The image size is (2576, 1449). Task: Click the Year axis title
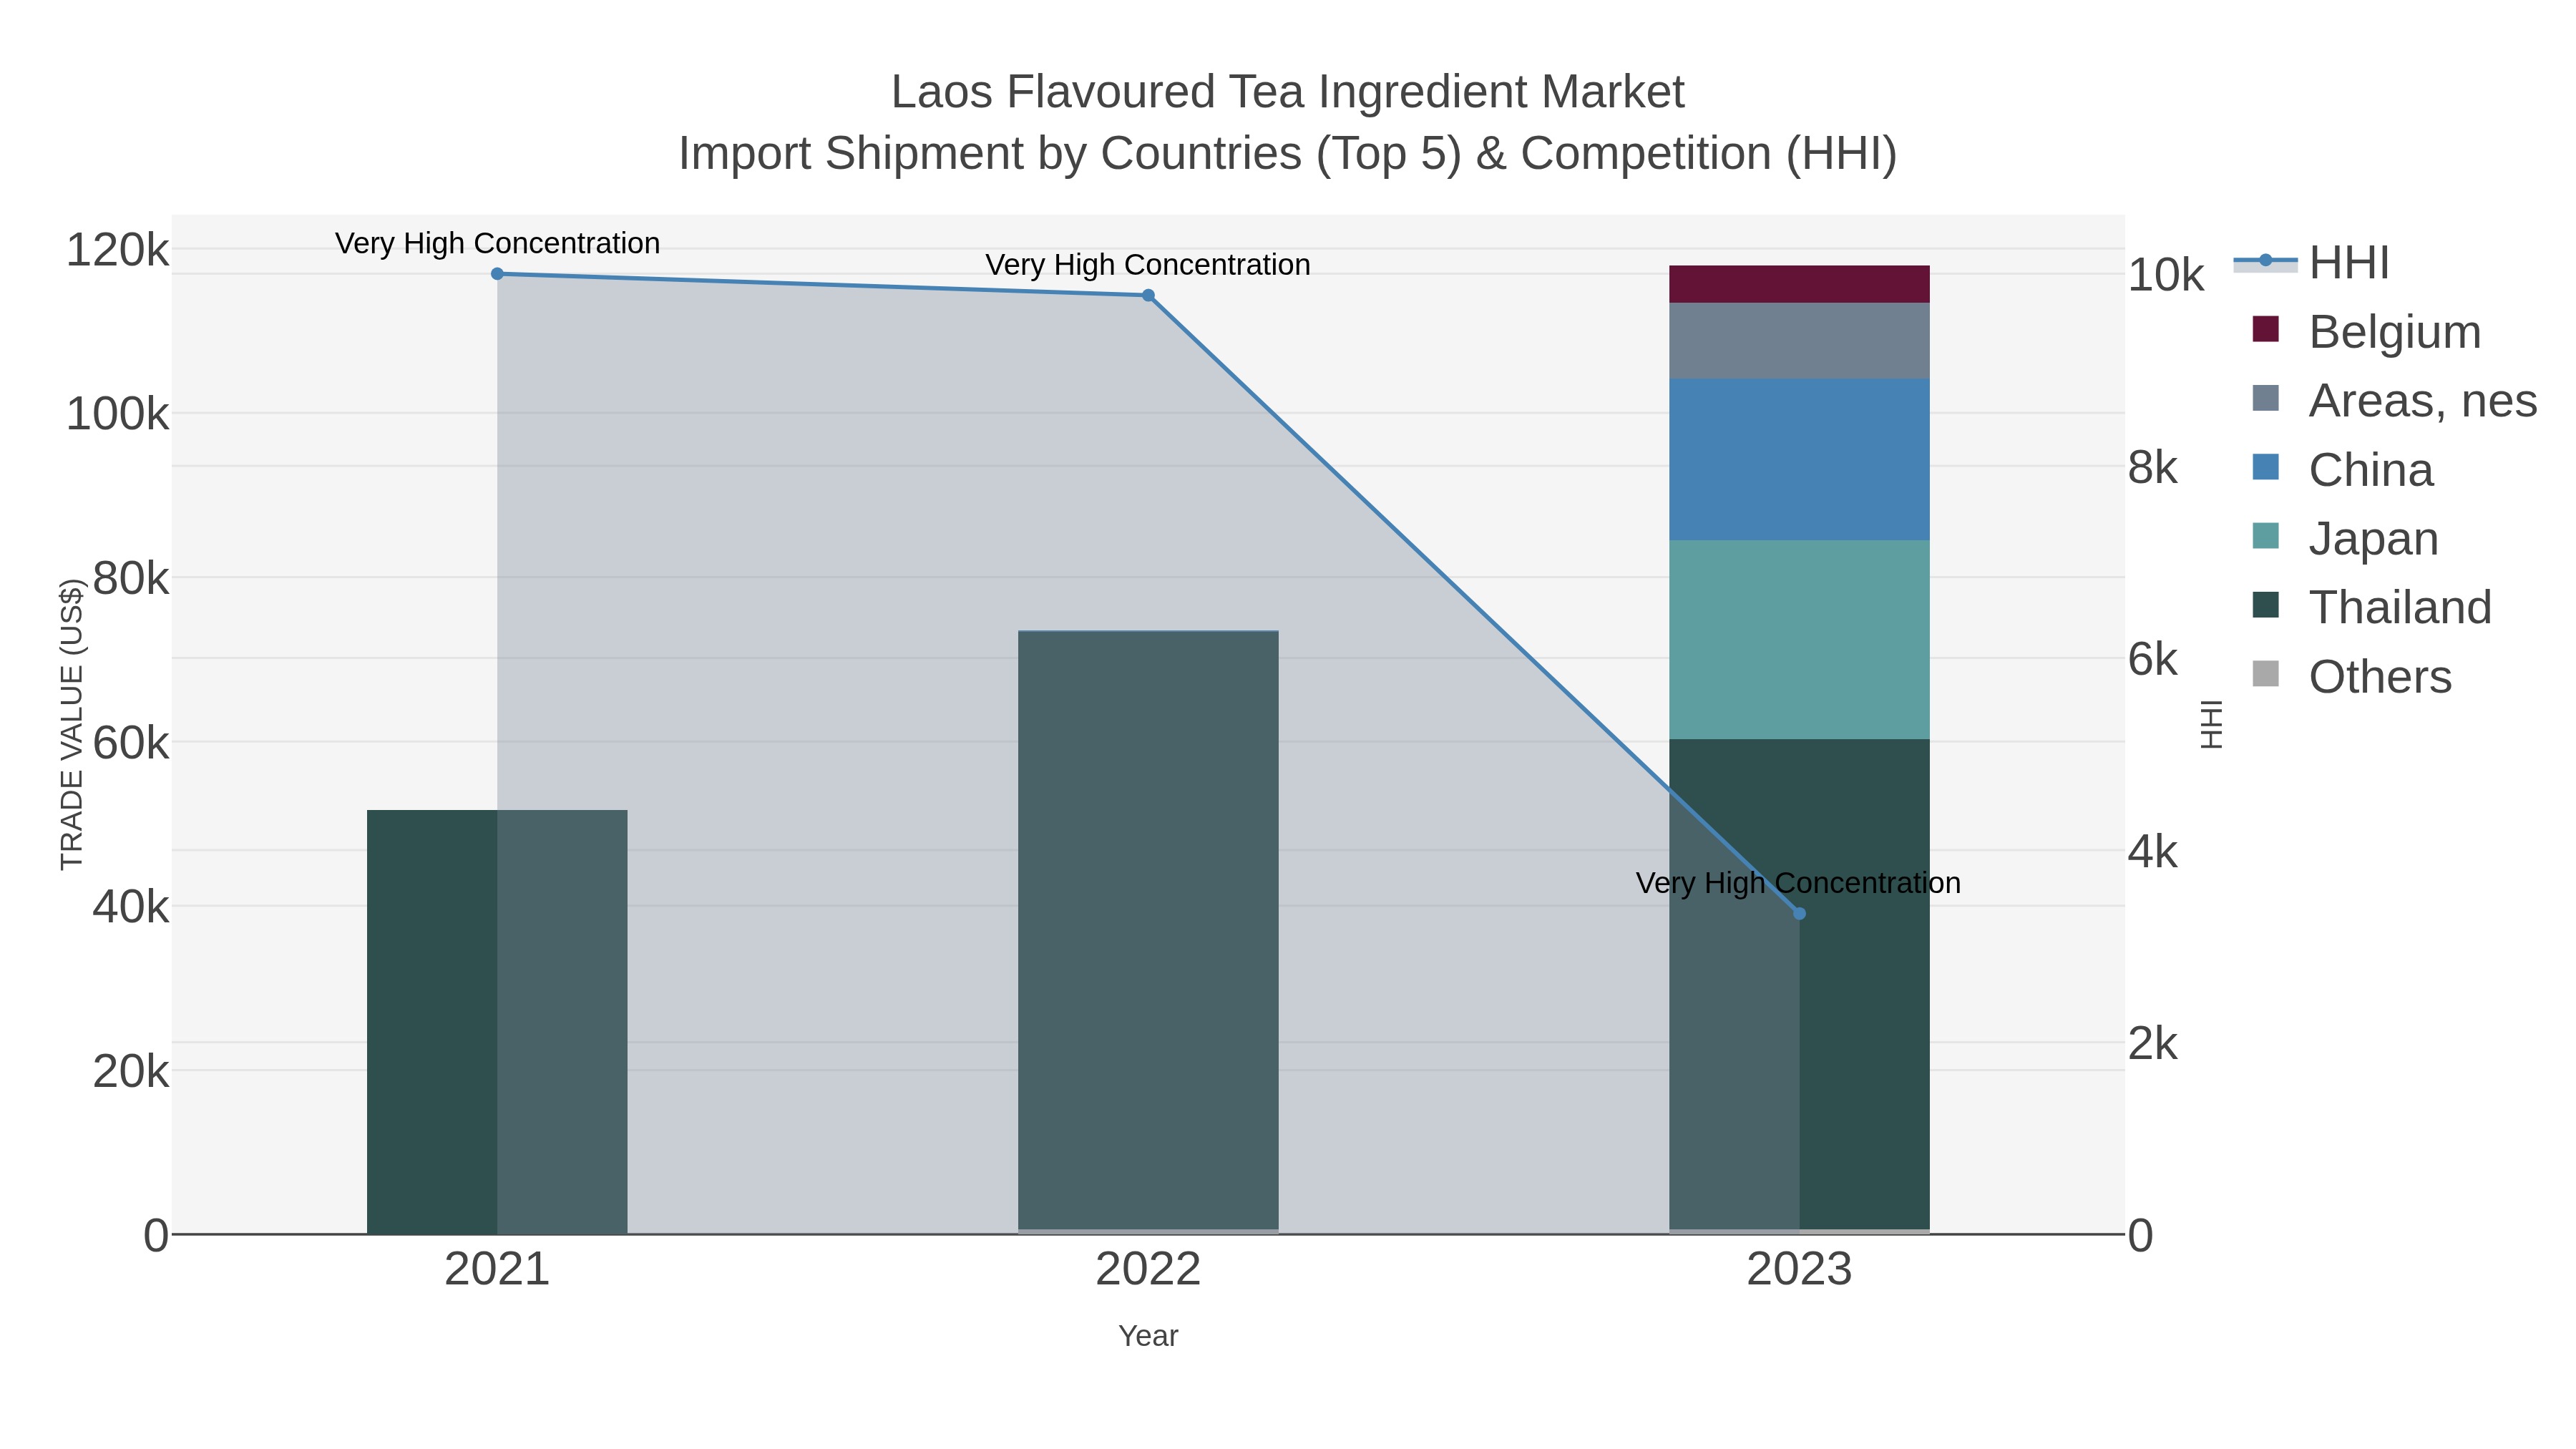[x=1148, y=1336]
